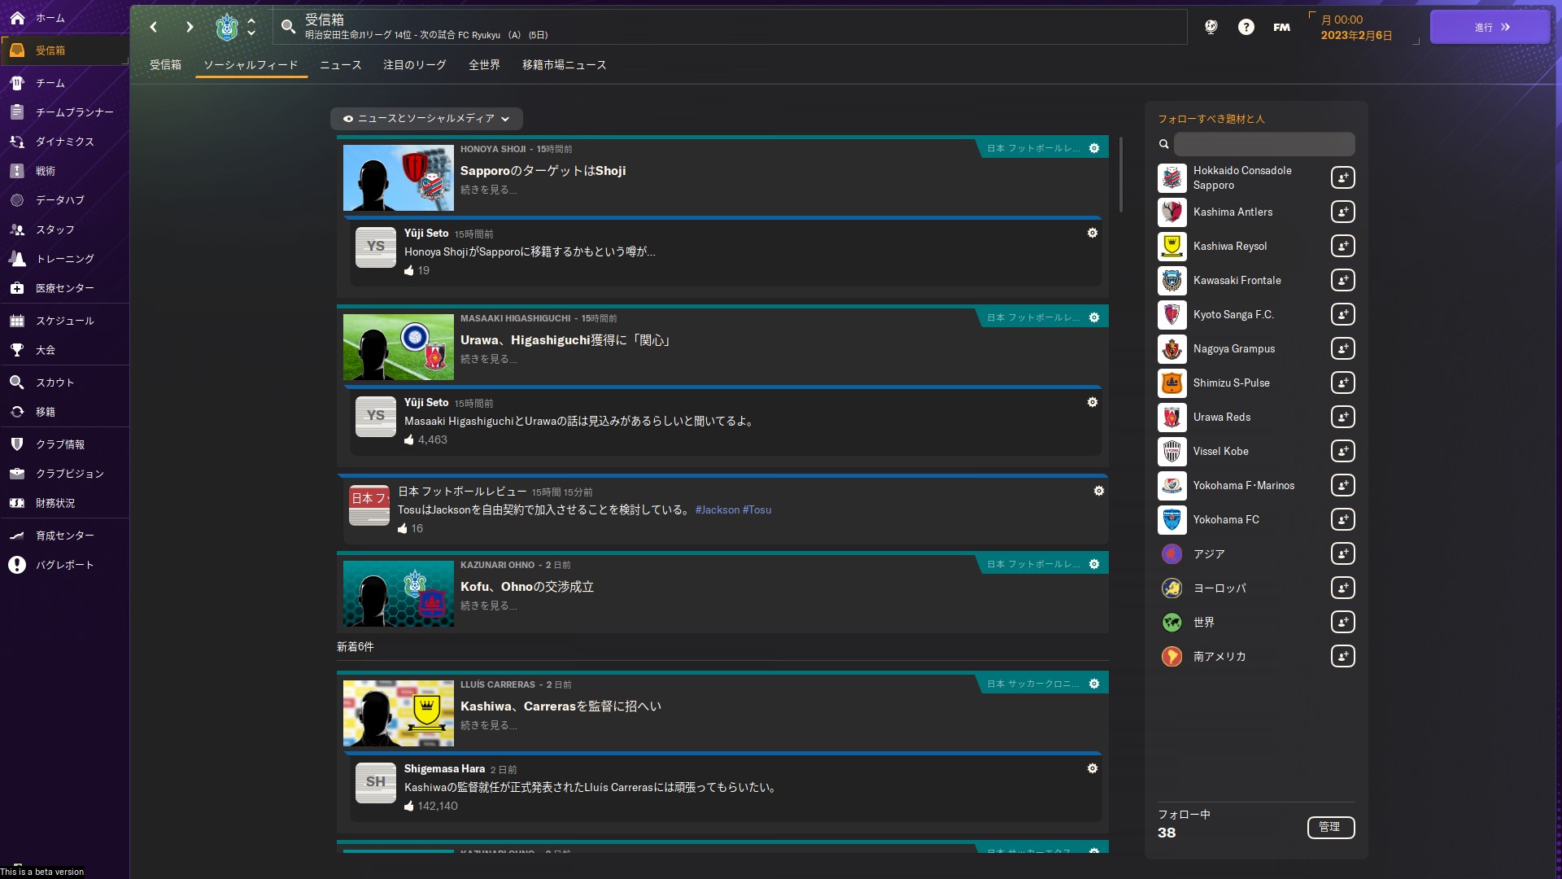Viewport: 1562px width, 879px height.
Task: Open settings gear on Yûji Seto's post
Action: (x=1093, y=233)
